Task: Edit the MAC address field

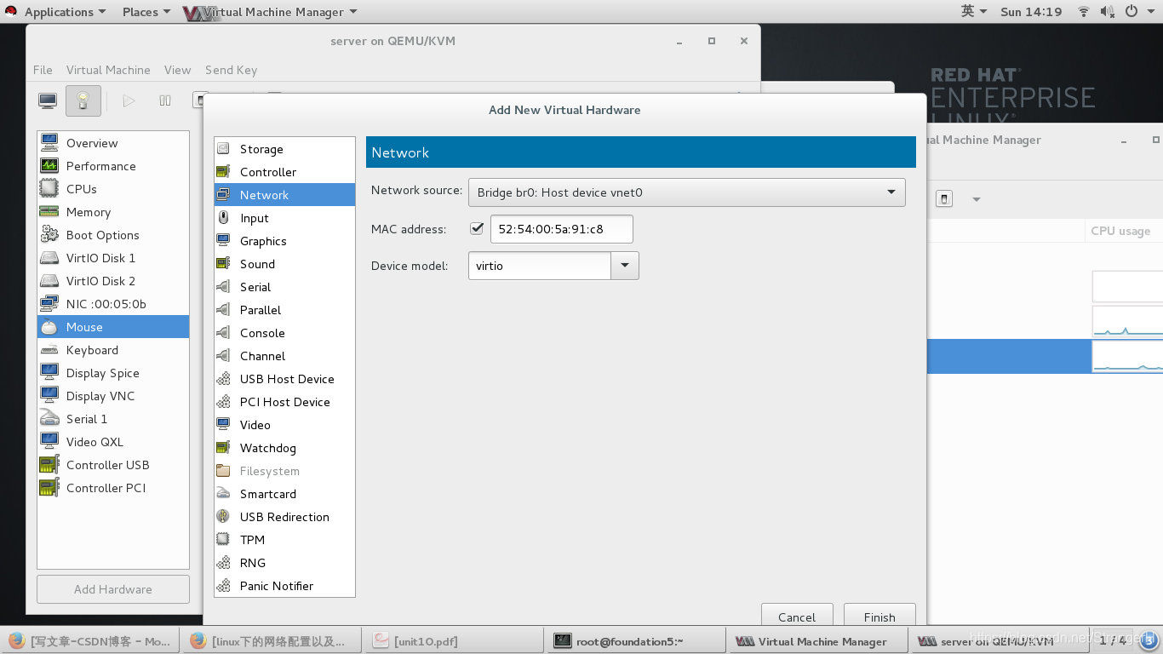Action: click(561, 229)
